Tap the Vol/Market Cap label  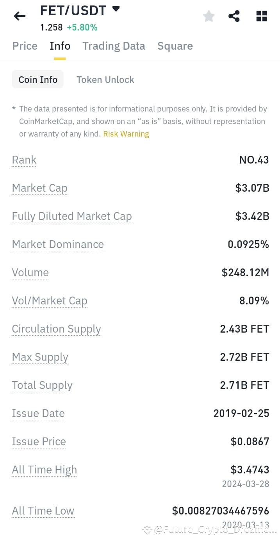(x=50, y=301)
